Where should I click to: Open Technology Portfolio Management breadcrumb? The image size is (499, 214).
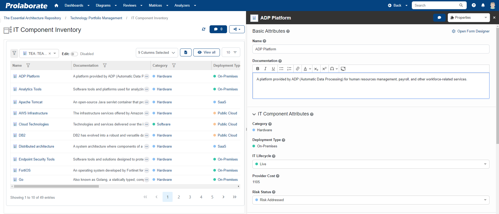tap(96, 18)
